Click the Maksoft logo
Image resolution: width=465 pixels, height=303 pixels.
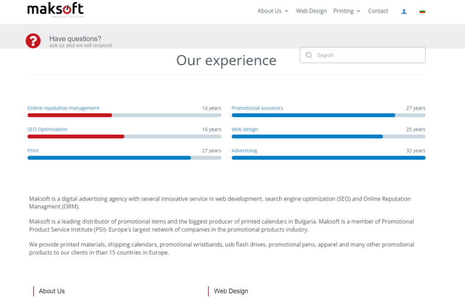click(55, 10)
